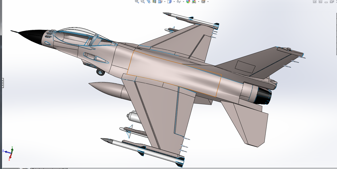Open the View Orientation dropdown arrow
337x169 pixels.
tap(165, 2)
